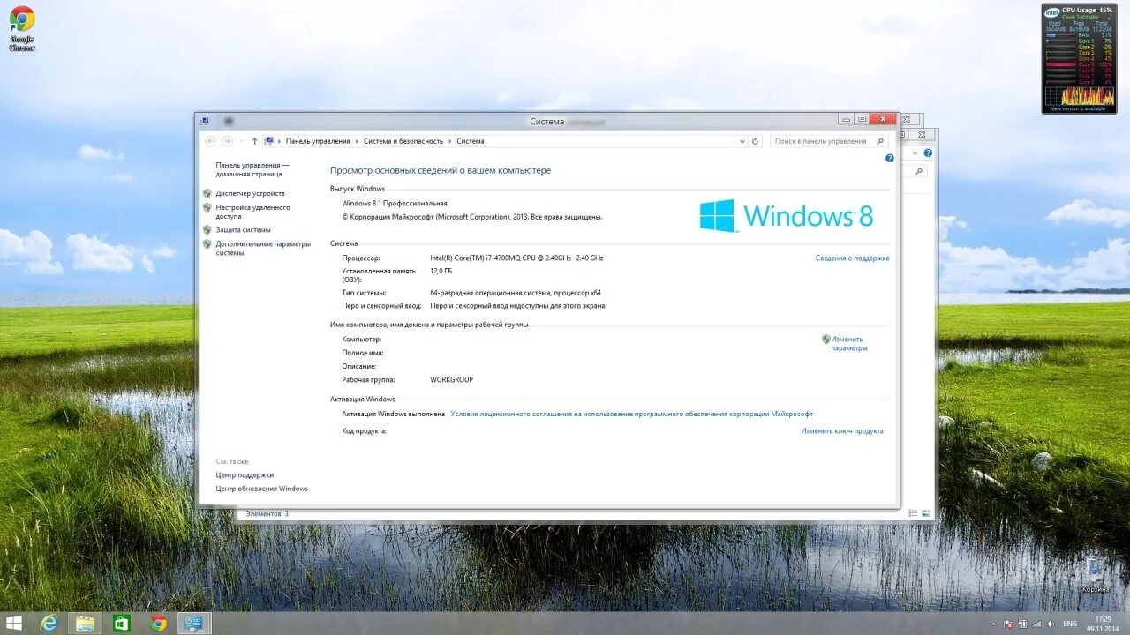
Task: Select Intel Core i7-4700MQ processor text
Action: coord(516,258)
